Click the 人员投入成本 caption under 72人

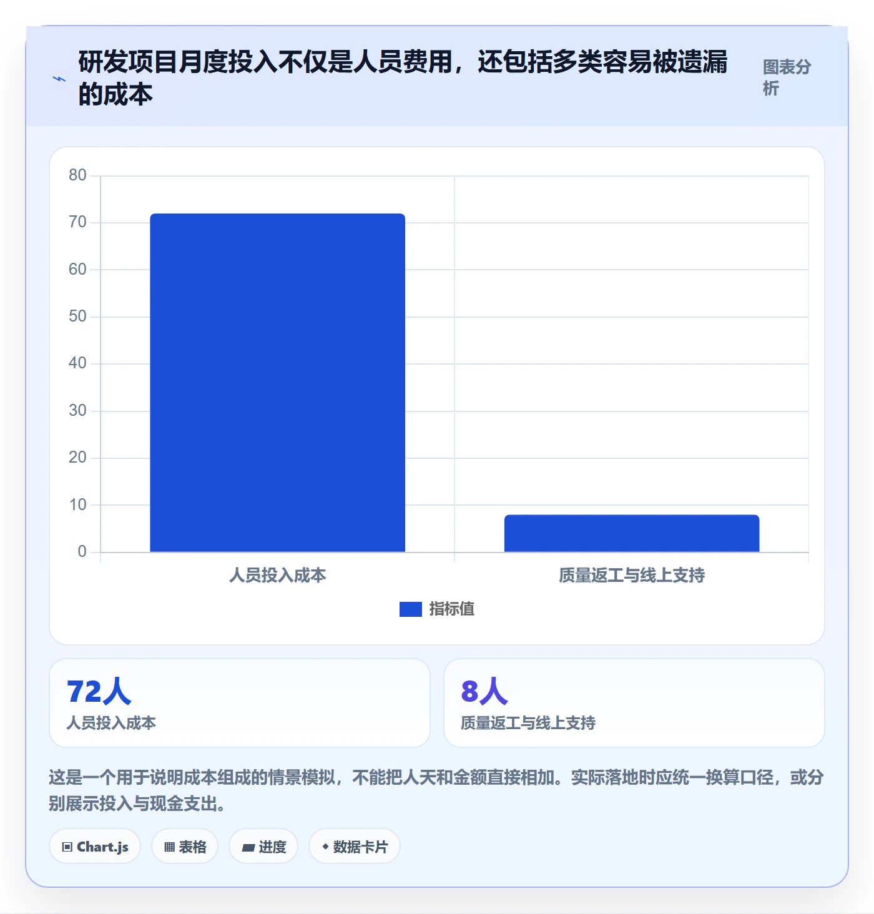112,723
